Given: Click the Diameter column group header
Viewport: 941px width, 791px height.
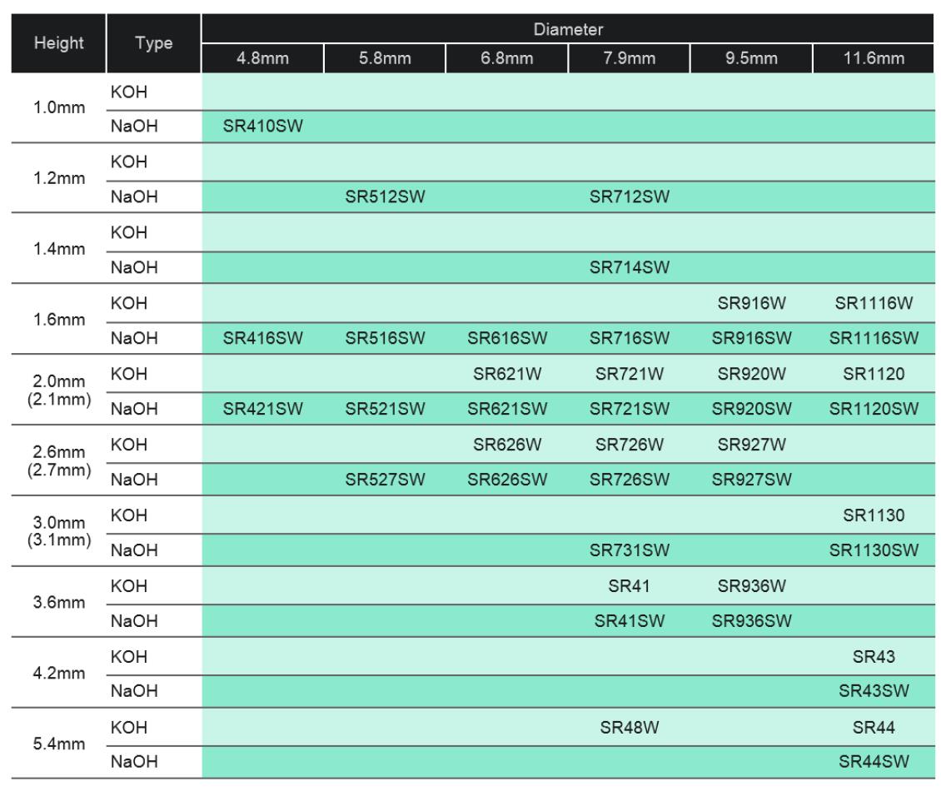Looking at the screenshot, I should (567, 29).
